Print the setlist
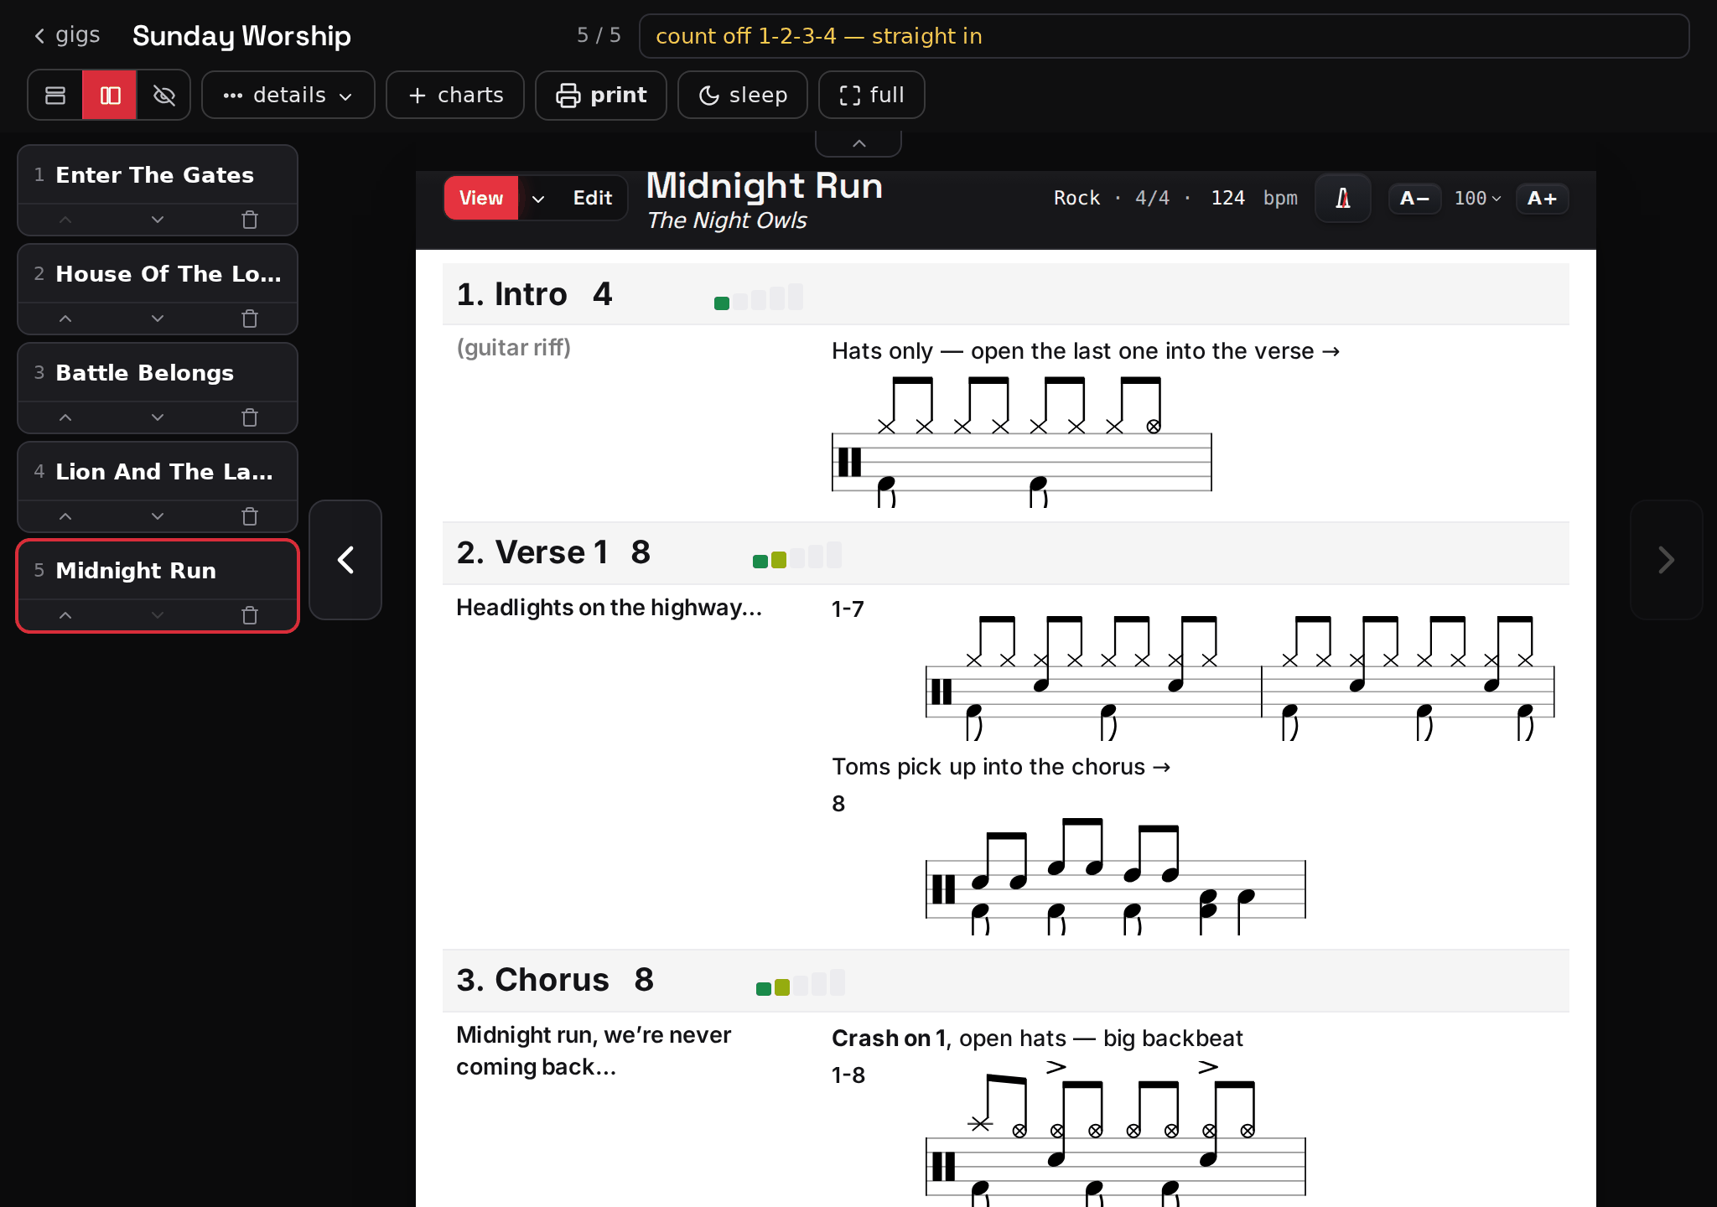This screenshot has height=1207, width=1717. [601, 95]
